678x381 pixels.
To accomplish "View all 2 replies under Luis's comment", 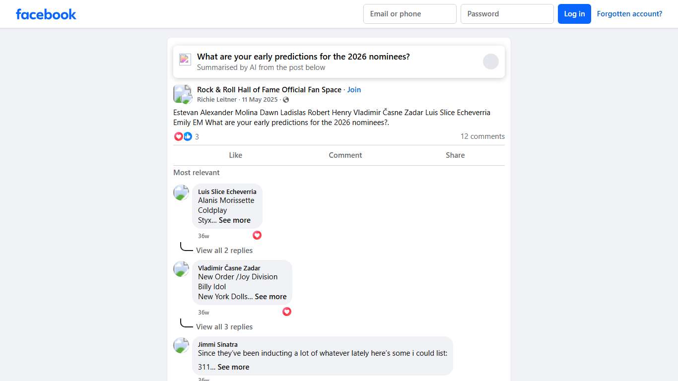I will [x=224, y=251].
